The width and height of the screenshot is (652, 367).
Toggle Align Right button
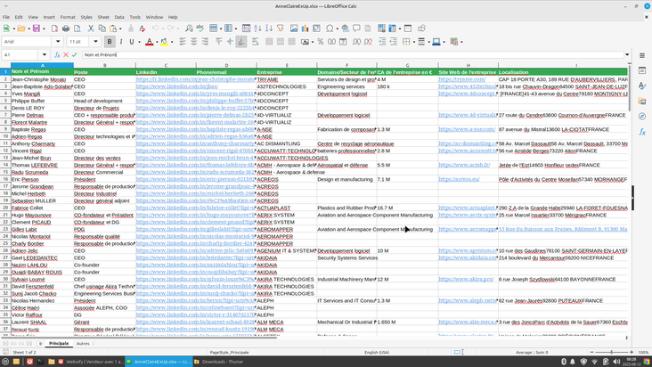(205, 42)
